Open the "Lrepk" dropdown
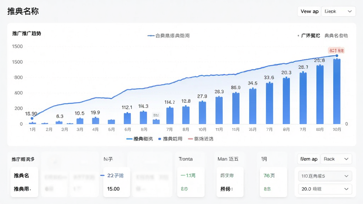 pos(338,11)
